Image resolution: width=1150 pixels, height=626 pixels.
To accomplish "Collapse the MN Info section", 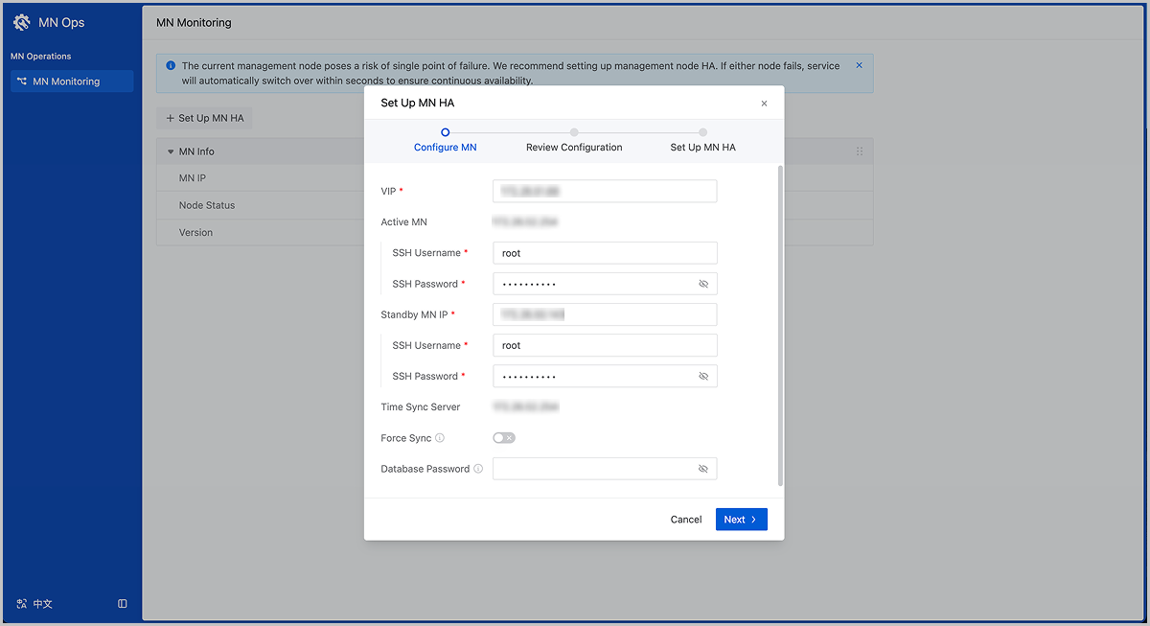I will (x=171, y=151).
